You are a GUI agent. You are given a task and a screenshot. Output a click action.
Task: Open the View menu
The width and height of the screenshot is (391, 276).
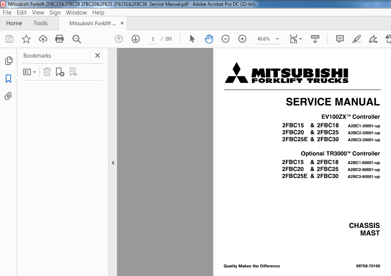point(38,13)
